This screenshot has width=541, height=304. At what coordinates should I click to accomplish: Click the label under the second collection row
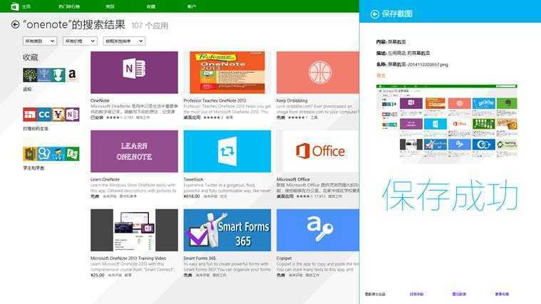pos(36,129)
